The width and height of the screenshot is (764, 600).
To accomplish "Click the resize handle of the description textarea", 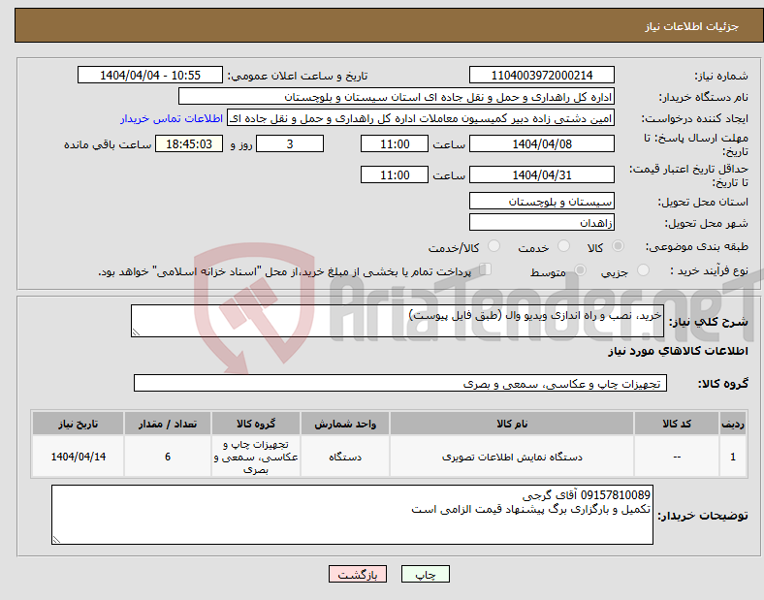I will [x=136, y=332].
